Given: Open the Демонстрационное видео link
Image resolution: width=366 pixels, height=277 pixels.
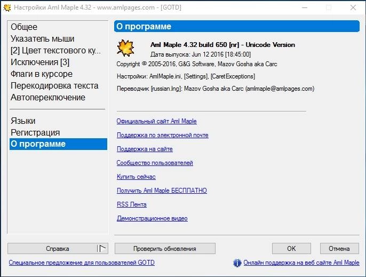Looking at the screenshot, I should tap(152, 218).
